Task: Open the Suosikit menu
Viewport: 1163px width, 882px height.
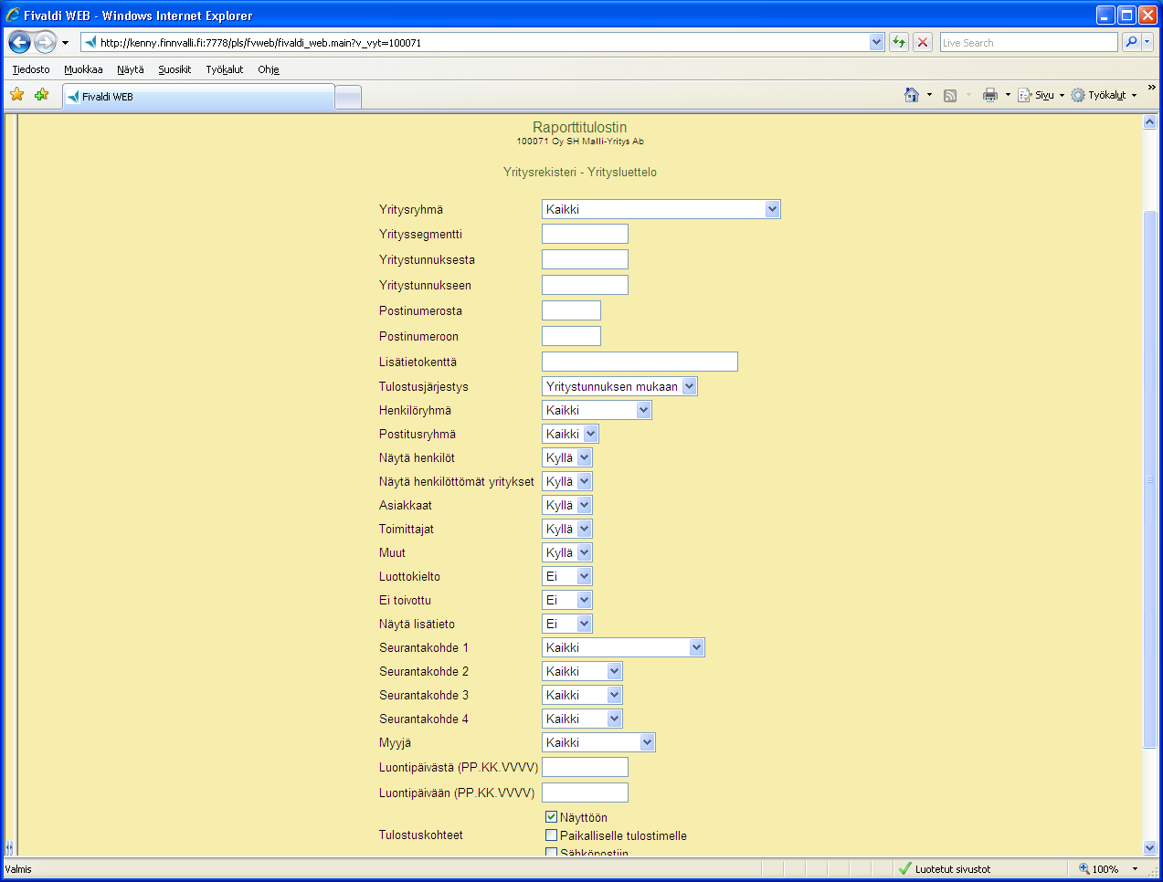Action: (174, 69)
